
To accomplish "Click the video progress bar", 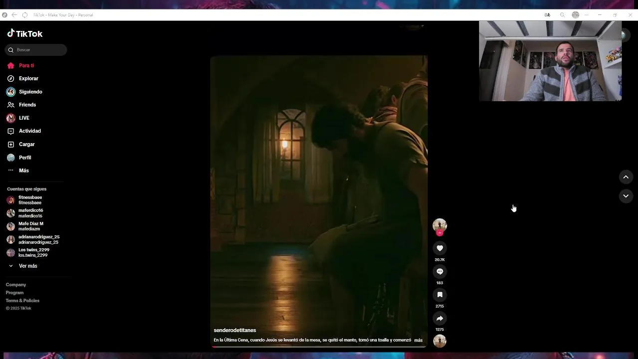I will pyautogui.click(x=319, y=347).
